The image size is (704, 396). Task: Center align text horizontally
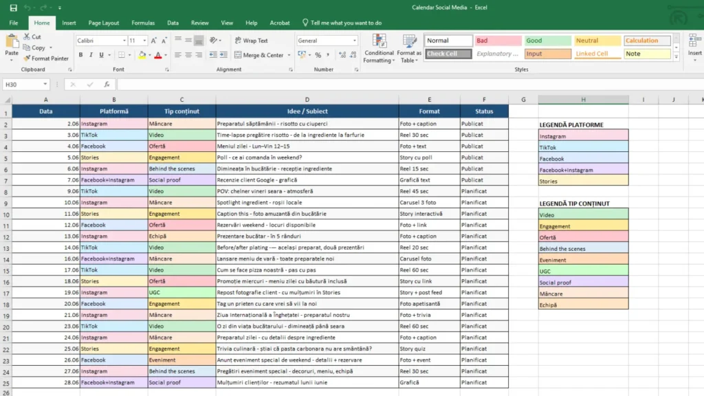pos(188,55)
